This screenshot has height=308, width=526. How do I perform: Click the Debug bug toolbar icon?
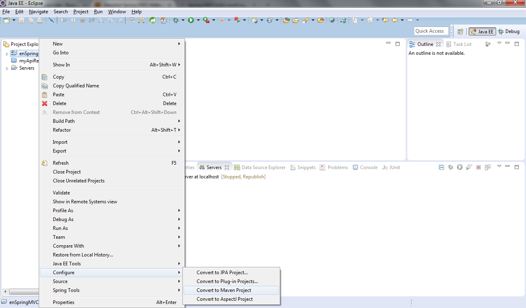click(176, 20)
